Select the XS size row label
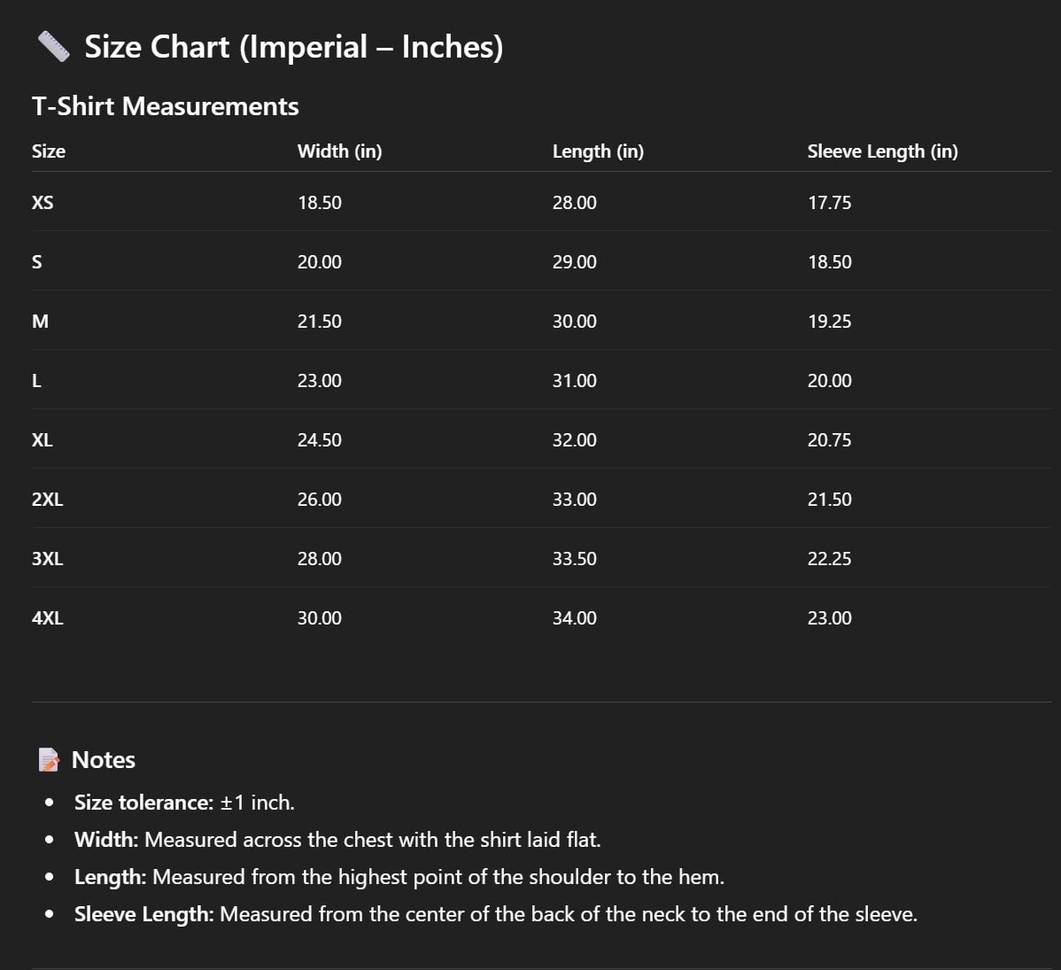Screen dimensions: 1061x970 point(43,203)
